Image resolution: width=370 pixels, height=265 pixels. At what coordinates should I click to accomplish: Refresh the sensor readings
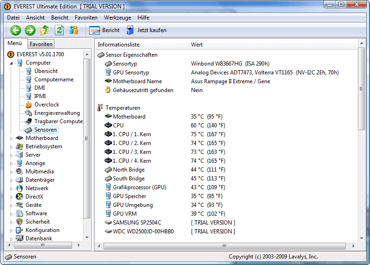(59, 30)
